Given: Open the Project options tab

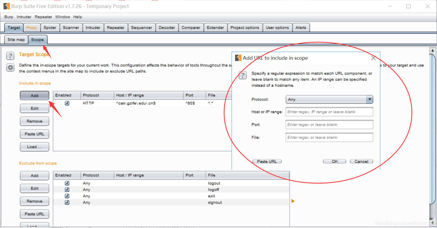Looking at the screenshot, I should pyautogui.click(x=245, y=27).
